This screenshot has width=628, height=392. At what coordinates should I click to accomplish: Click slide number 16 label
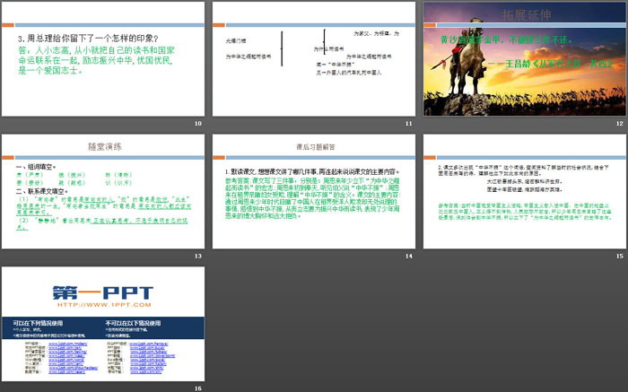pyautogui.click(x=198, y=386)
